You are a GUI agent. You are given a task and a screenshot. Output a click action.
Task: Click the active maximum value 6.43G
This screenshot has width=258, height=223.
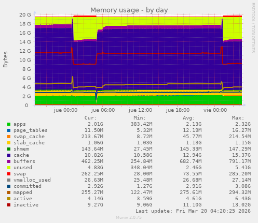coord(243,199)
